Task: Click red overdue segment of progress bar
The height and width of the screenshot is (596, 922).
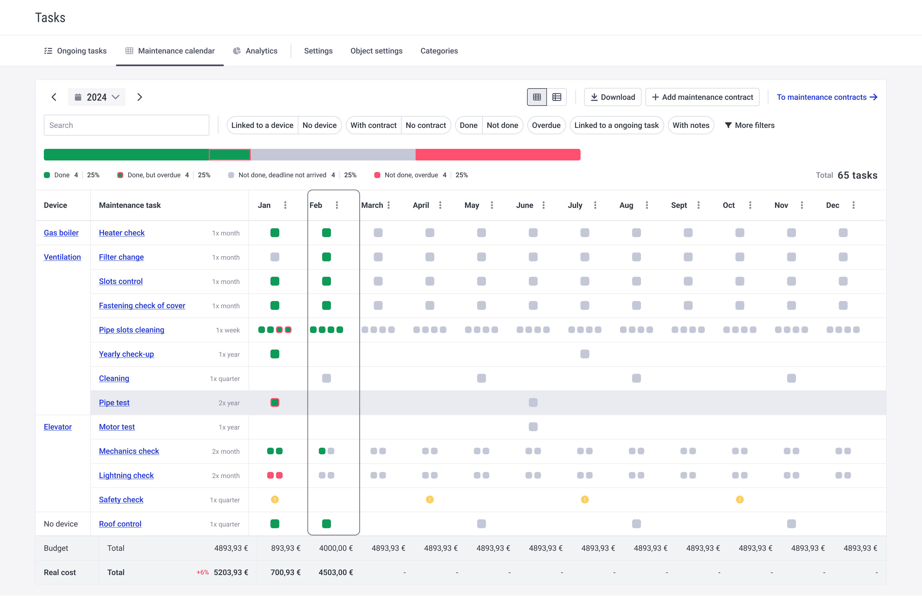Action: tap(498, 155)
